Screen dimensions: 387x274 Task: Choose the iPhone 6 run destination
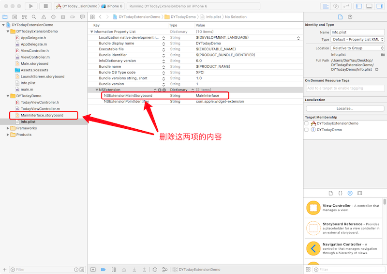pyautogui.click(x=112, y=6)
